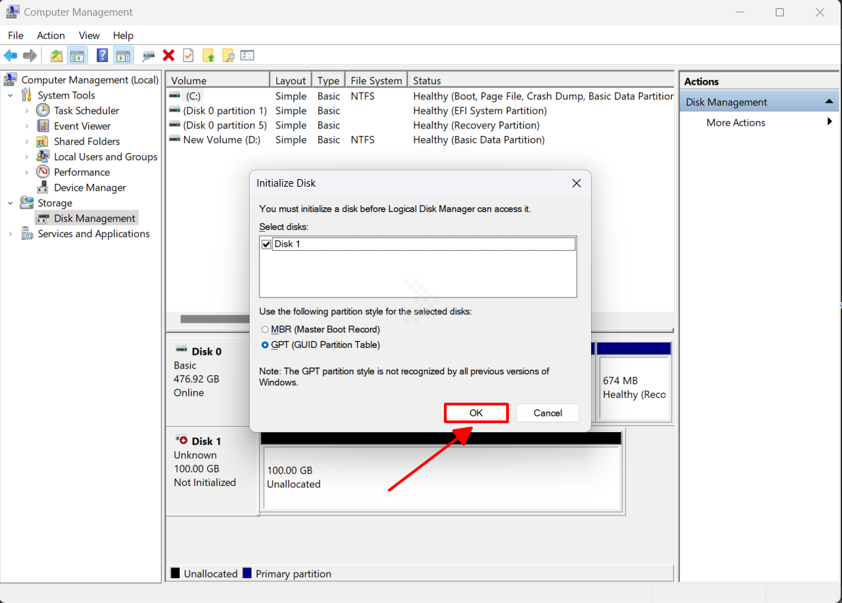This screenshot has height=603, width=842.
Task: Click the red X delete toolbar icon
Action: (168, 56)
